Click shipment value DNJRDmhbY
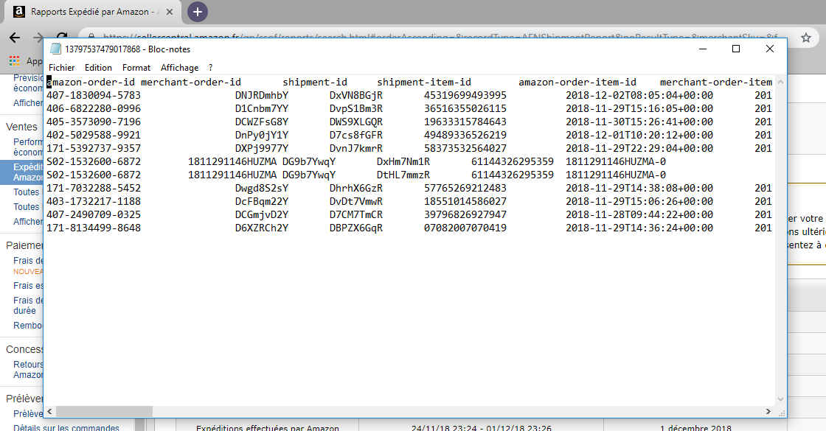Image resolution: width=826 pixels, height=431 pixels. (x=262, y=95)
